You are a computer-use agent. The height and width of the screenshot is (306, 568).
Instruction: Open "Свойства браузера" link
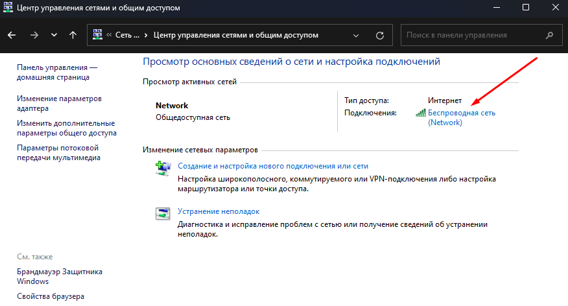pyautogui.click(x=51, y=296)
